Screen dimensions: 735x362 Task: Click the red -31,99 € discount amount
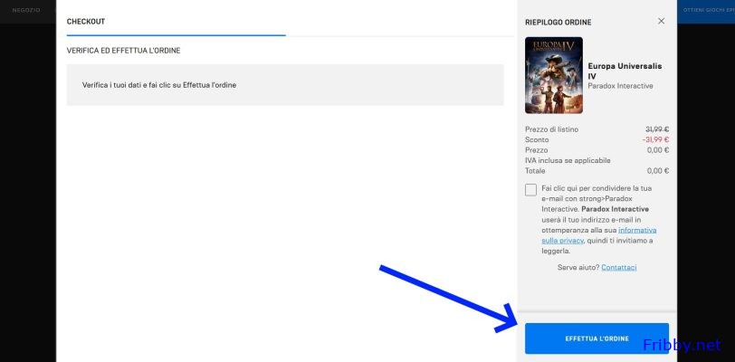[655, 139]
